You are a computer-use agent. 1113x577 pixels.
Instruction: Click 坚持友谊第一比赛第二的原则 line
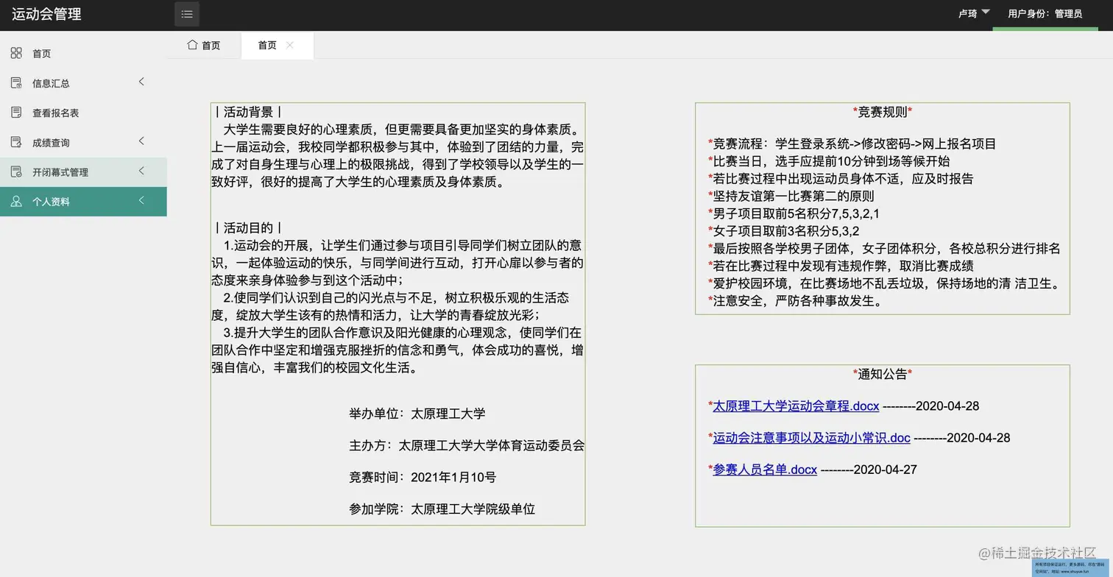tap(791, 196)
